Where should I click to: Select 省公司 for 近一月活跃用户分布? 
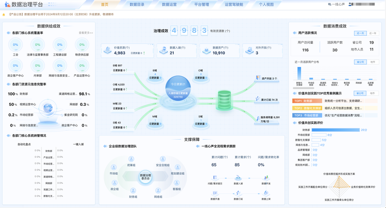pos(360,62)
